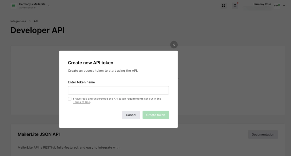Open the Harmony Rose profile name menu
291x156 pixels.
[x=261, y=4]
